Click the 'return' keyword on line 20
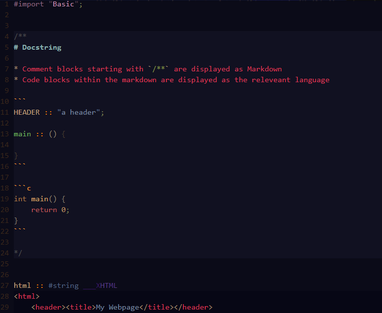 click(44, 210)
